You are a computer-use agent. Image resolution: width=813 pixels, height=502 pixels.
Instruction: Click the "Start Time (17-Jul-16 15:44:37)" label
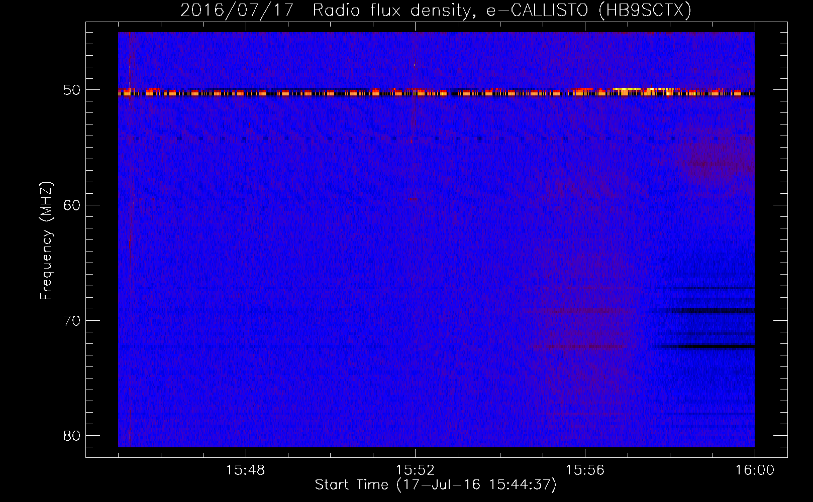pos(436,485)
